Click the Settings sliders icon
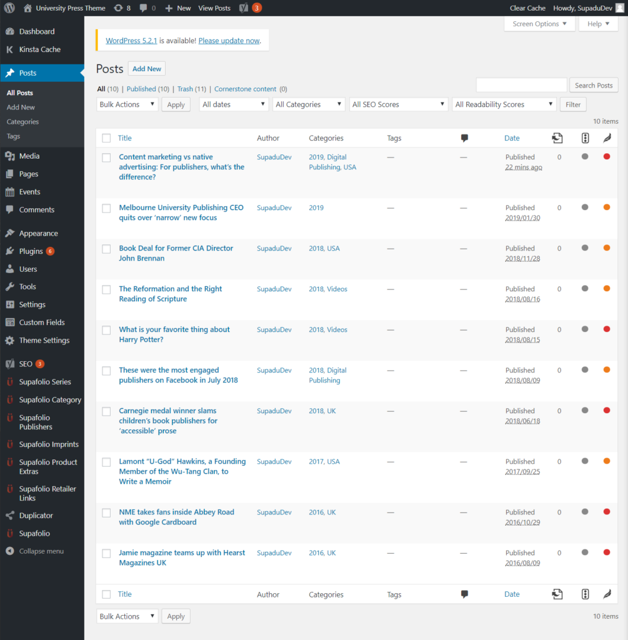 click(10, 304)
